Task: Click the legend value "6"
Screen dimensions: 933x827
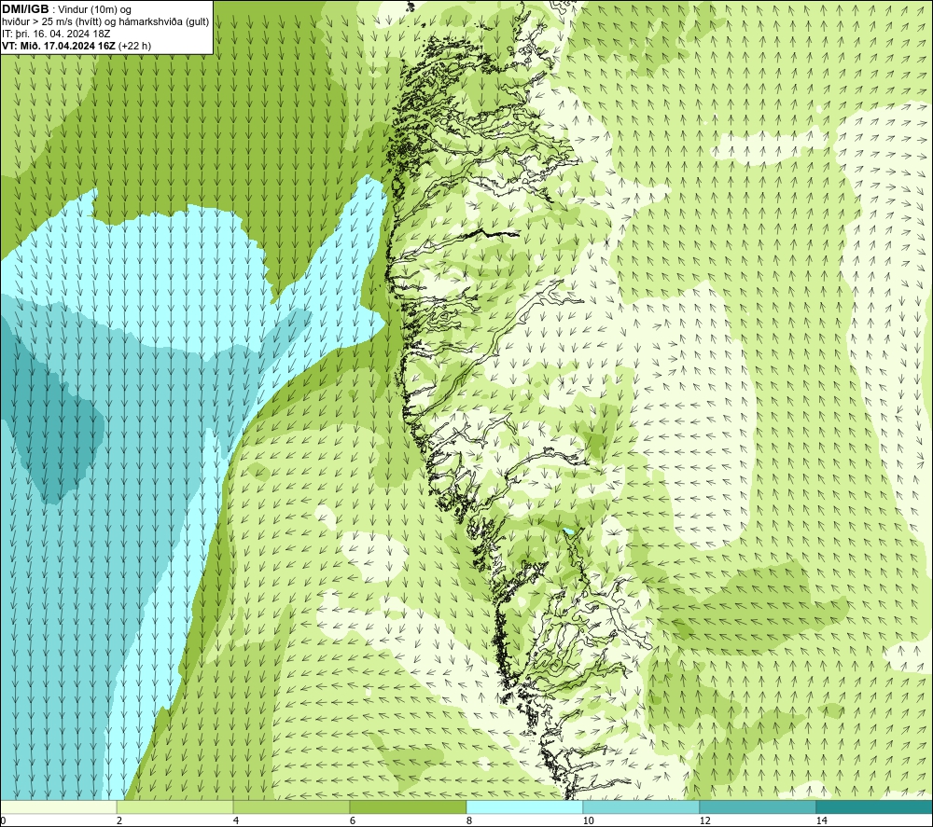Action: 353,820
